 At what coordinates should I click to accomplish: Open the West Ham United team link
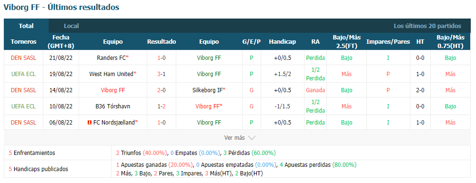tap(111, 74)
